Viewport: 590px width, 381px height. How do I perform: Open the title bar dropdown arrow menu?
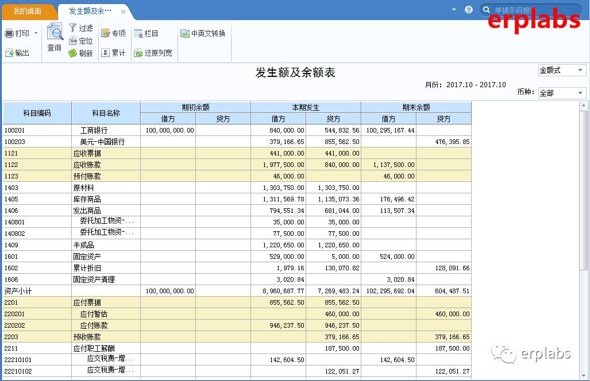click(454, 10)
